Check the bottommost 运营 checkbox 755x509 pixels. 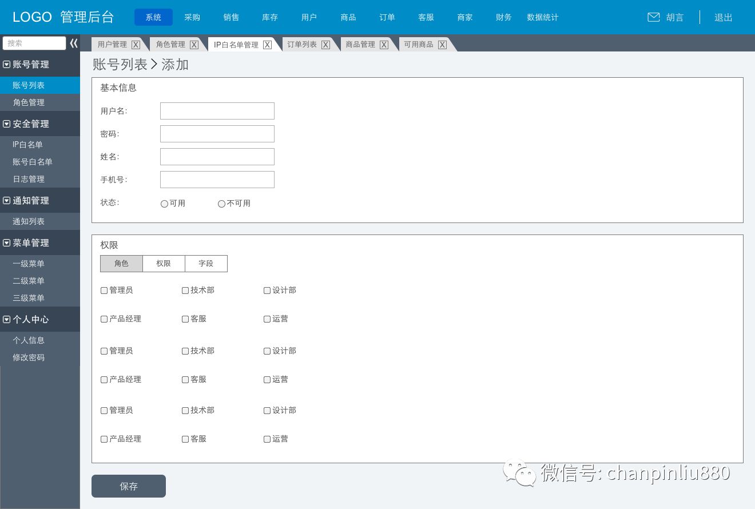267,439
